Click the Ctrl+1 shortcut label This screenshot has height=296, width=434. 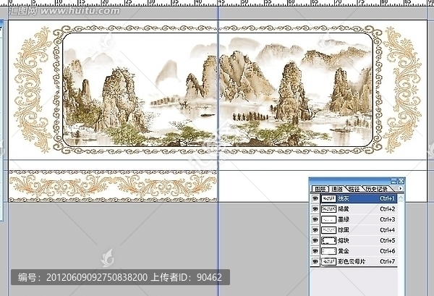(x=388, y=198)
